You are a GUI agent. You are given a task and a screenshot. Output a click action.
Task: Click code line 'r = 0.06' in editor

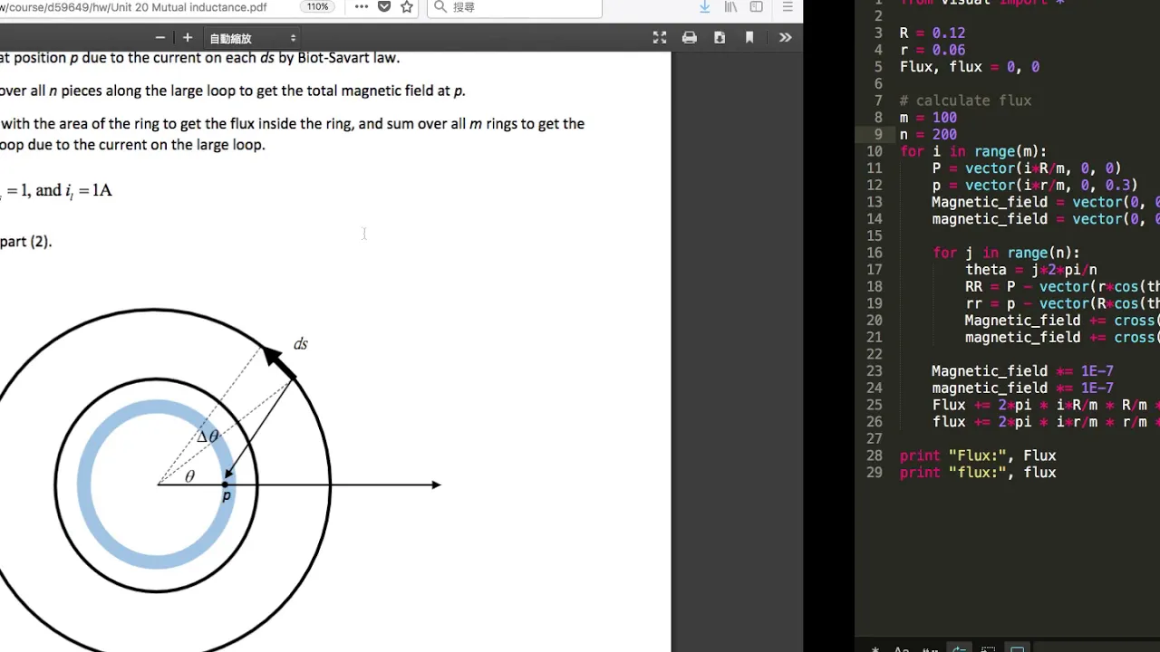pos(933,50)
